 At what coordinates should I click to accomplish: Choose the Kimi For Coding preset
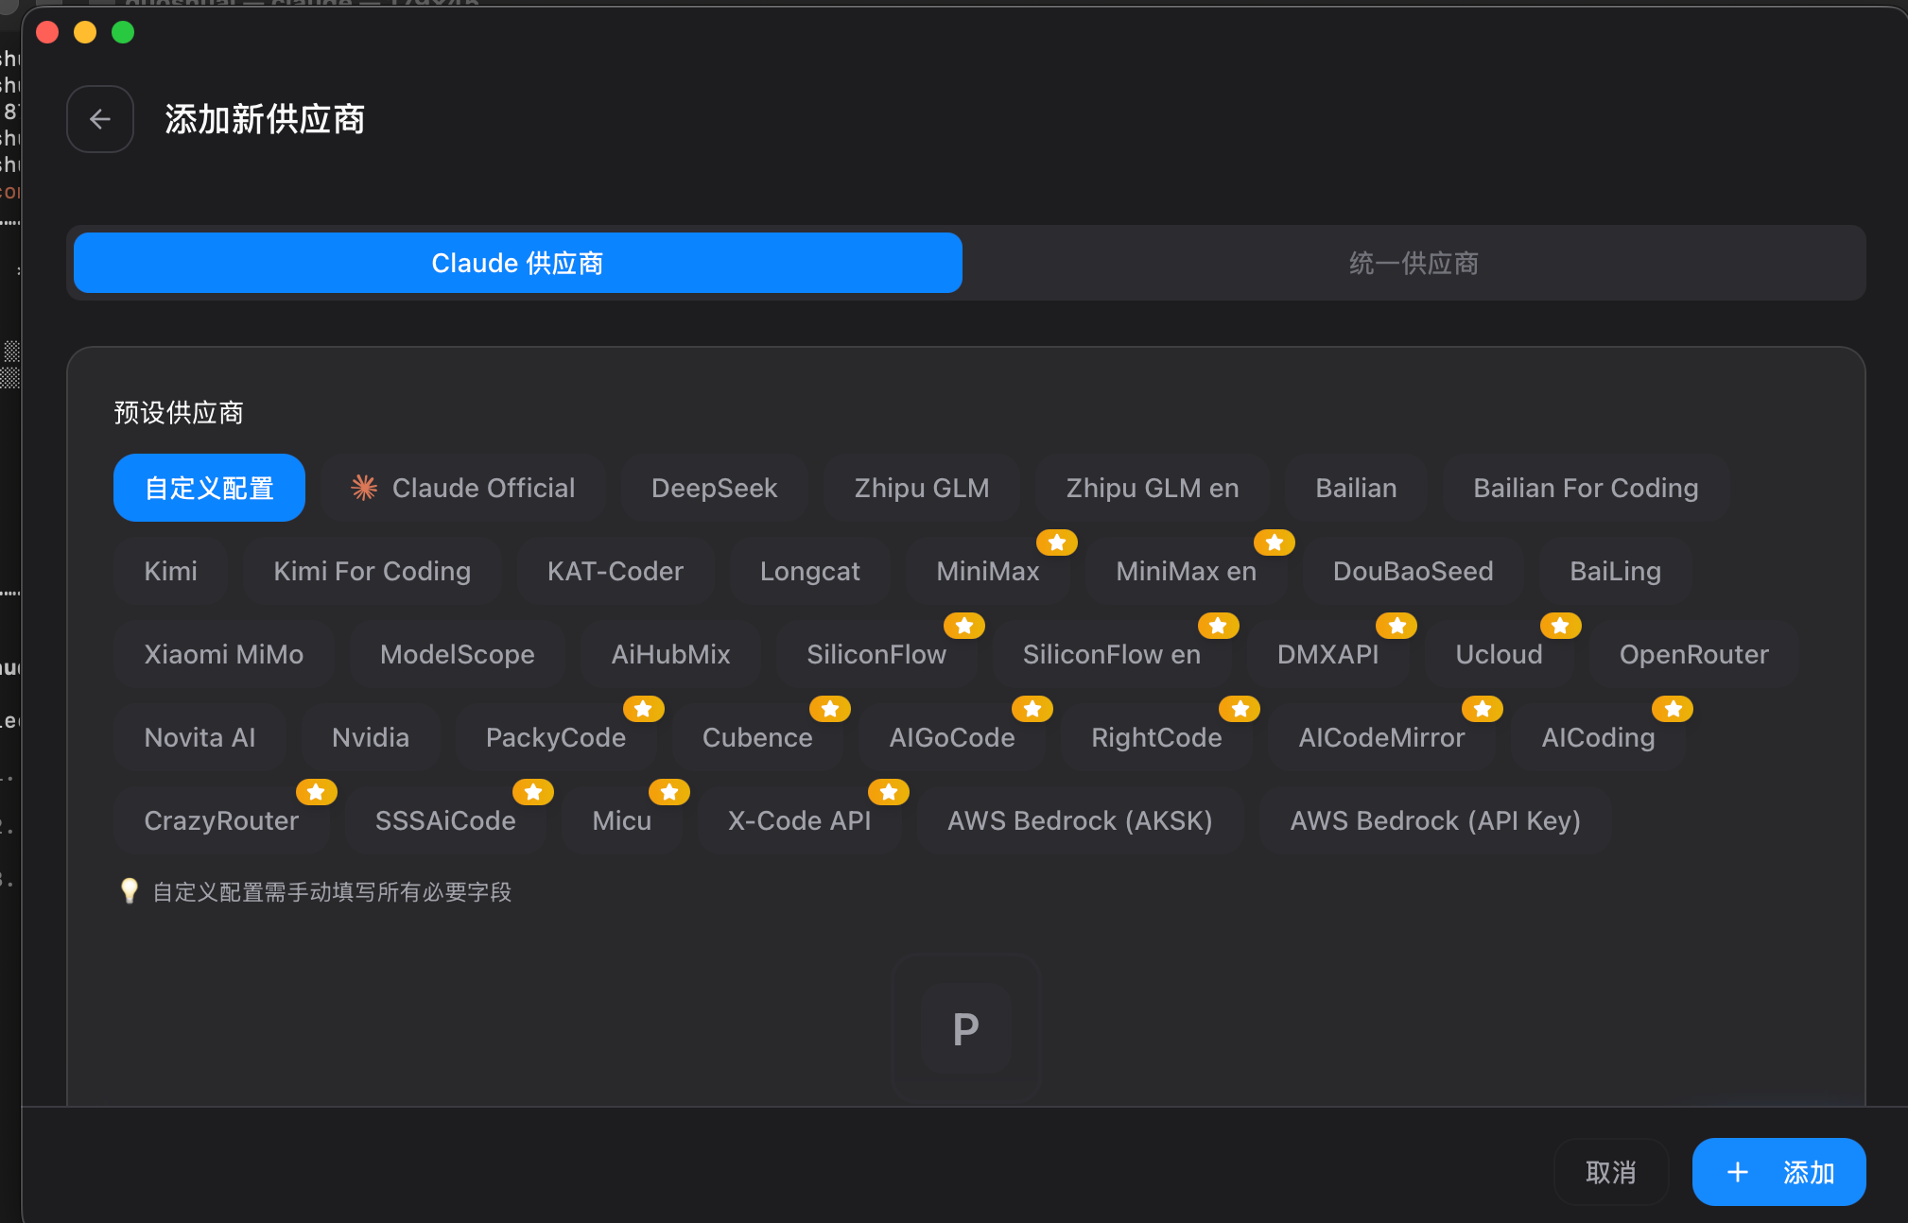click(x=372, y=571)
